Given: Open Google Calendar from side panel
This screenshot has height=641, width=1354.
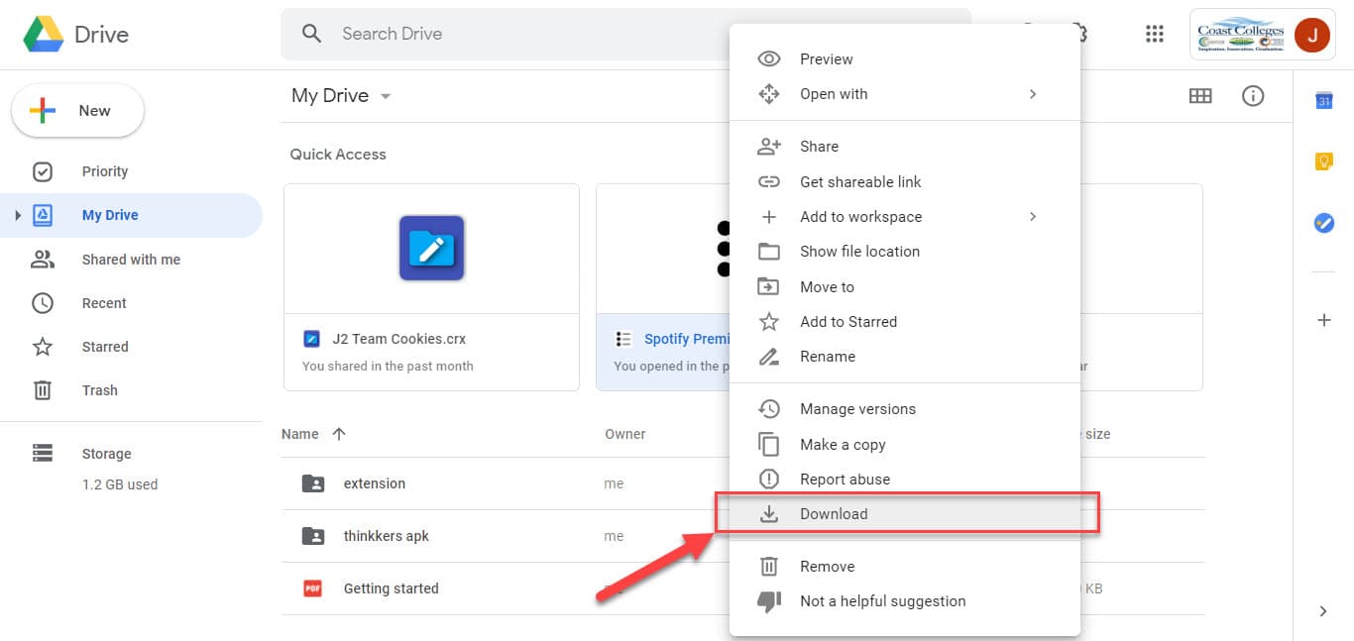Looking at the screenshot, I should click(1324, 100).
